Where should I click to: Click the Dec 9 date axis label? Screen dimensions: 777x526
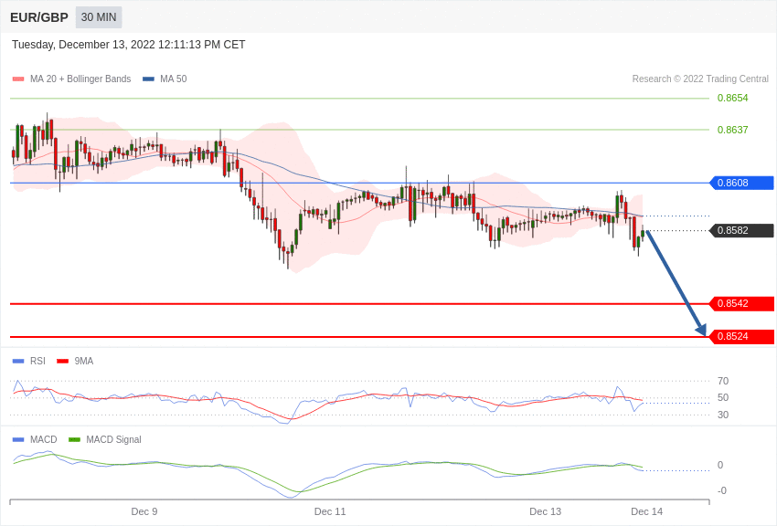coord(144,511)
